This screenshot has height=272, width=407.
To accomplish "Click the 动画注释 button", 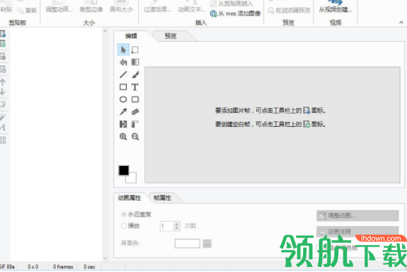I will click(357, 231).
